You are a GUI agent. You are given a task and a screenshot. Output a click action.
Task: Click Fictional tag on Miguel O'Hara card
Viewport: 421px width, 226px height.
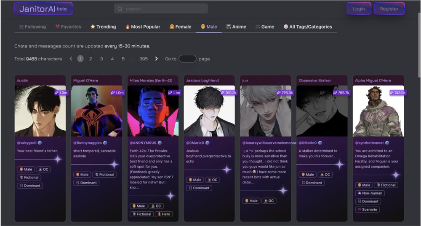(x=104, y=174)
